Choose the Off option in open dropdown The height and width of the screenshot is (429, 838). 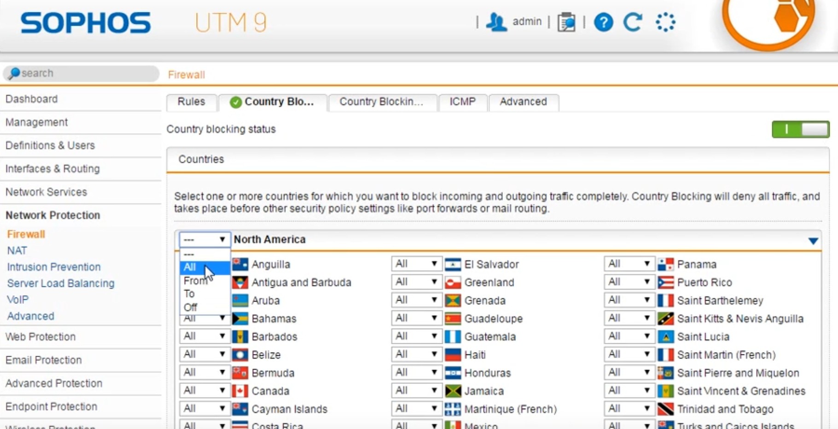204,307
